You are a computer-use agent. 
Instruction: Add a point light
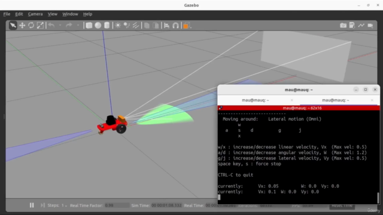(118, 25)
